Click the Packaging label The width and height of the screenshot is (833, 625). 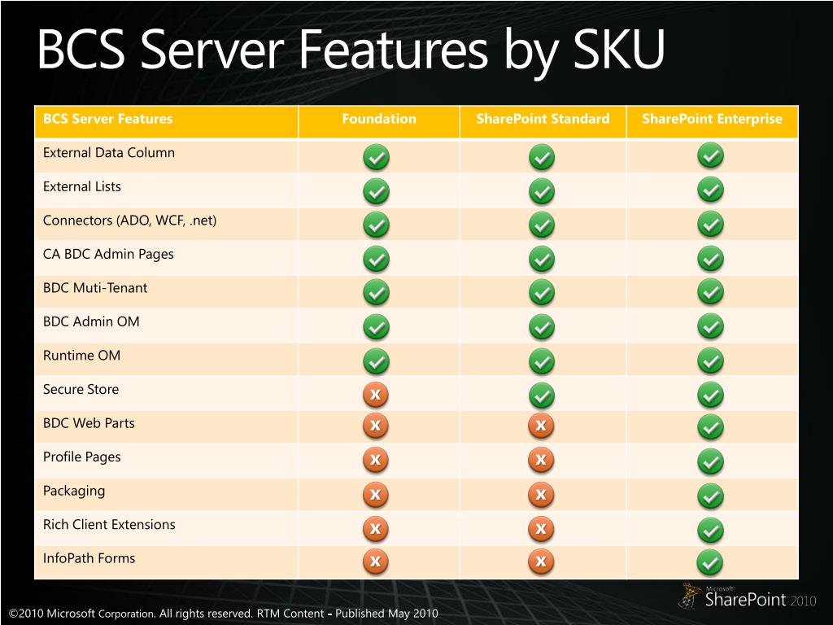(x=74, y=491)
